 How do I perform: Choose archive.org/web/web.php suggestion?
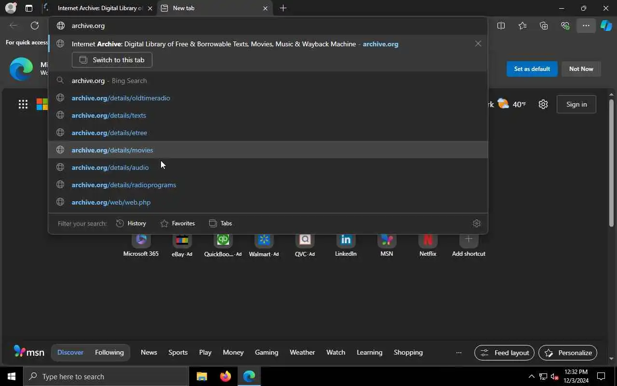point(268,202)
